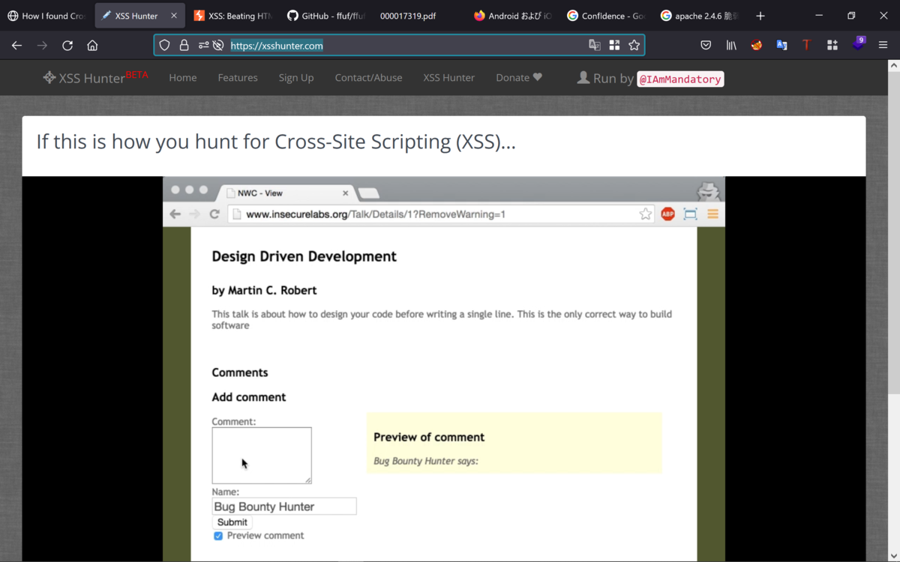Click the Run by user icon
The image size is (900, 562).
pos(583,77)
